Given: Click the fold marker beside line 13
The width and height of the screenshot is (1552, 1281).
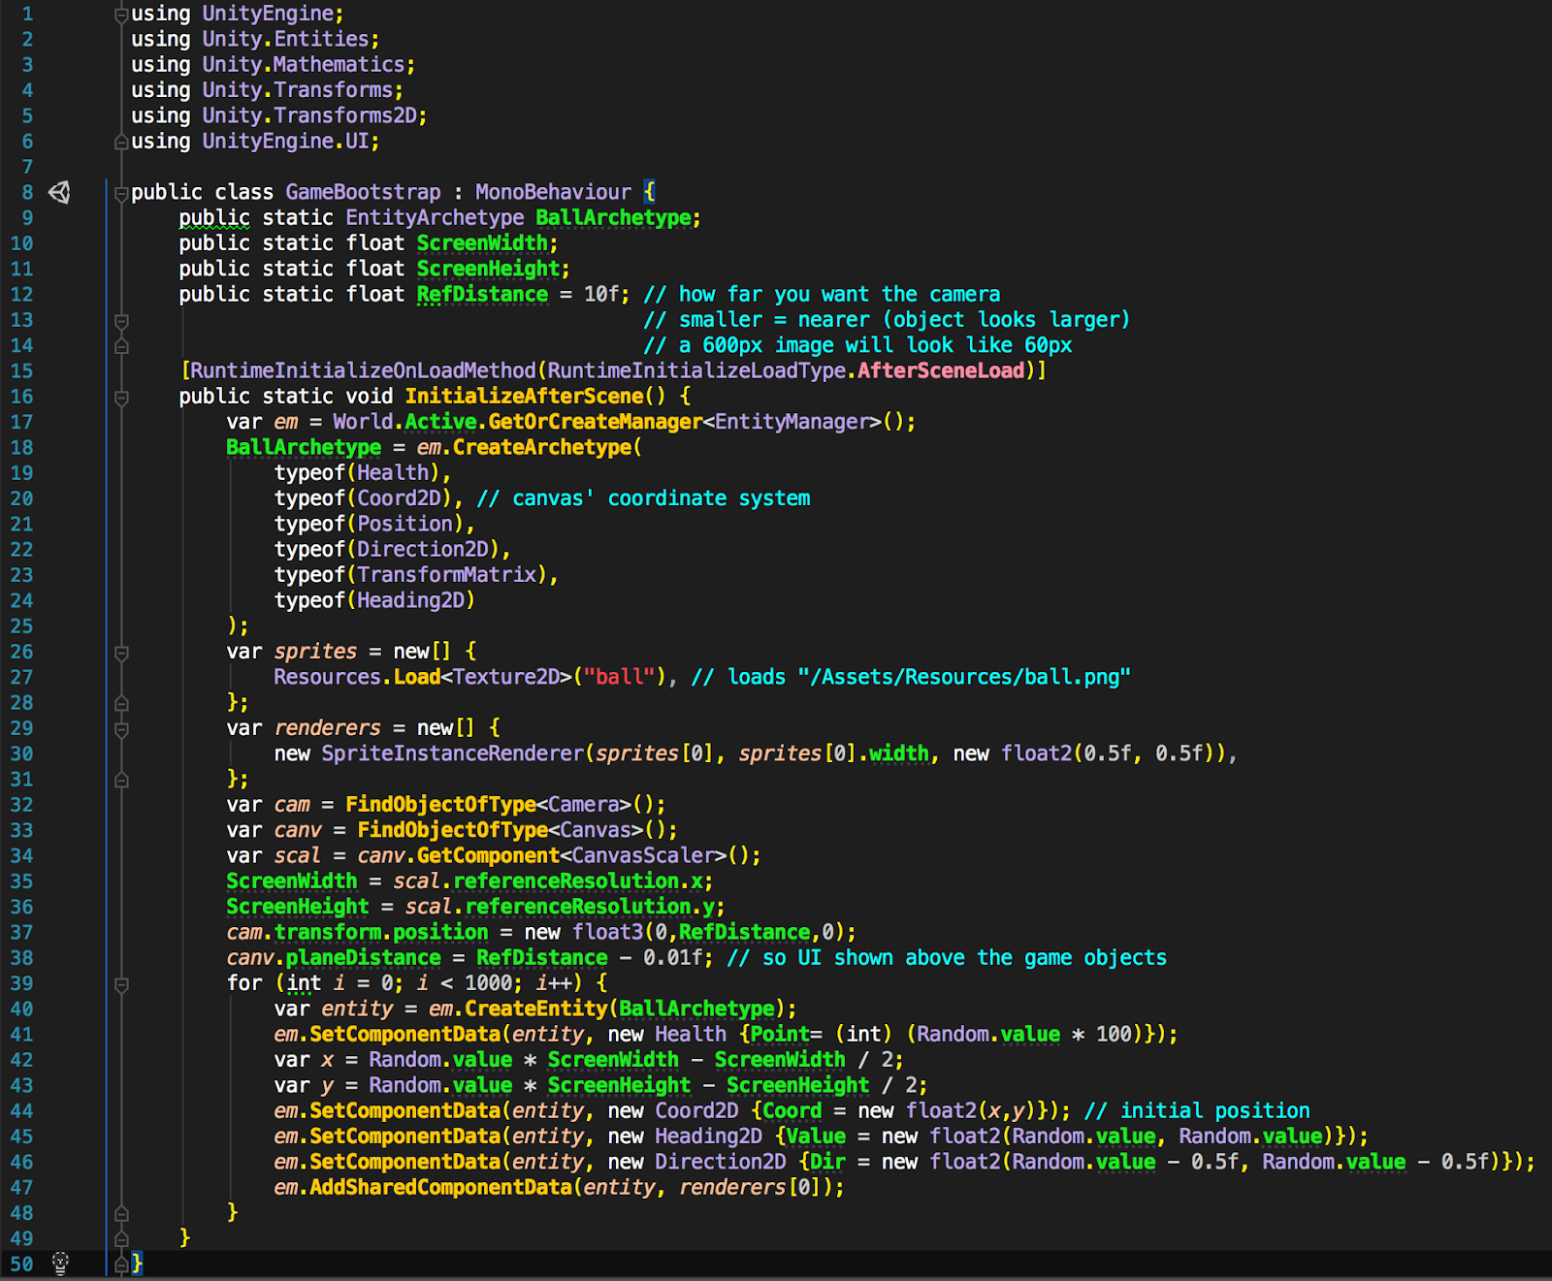Looking at the screenshot, I should [x=119, y=319].
